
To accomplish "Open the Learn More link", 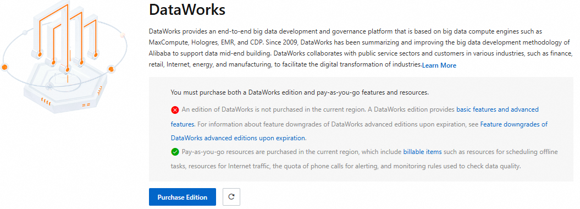I will pos(439,65).
